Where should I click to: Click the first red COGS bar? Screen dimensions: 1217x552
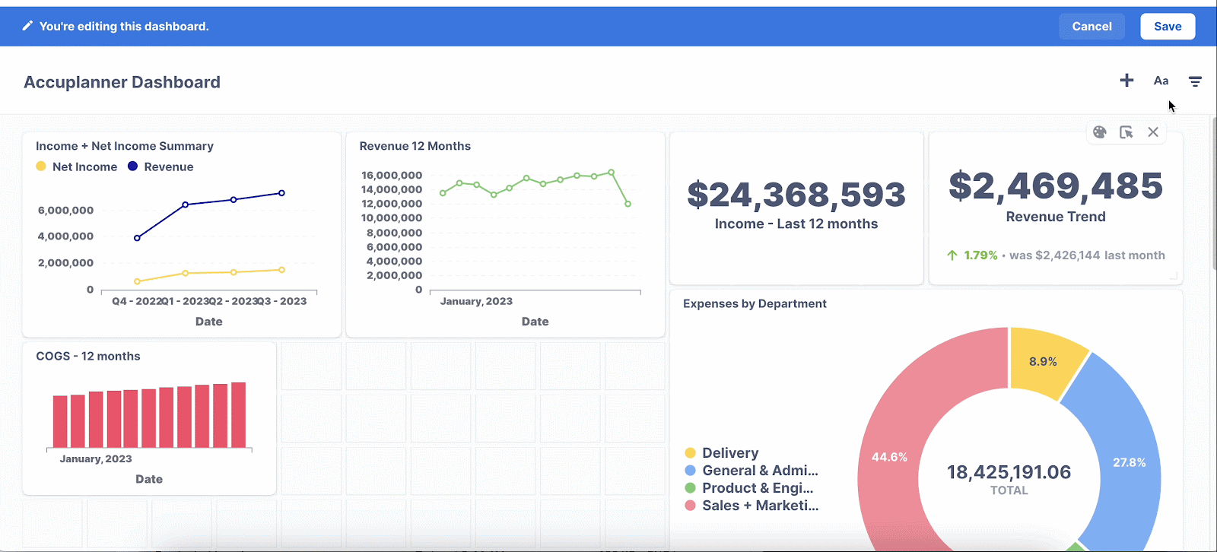tap(60, 421)
